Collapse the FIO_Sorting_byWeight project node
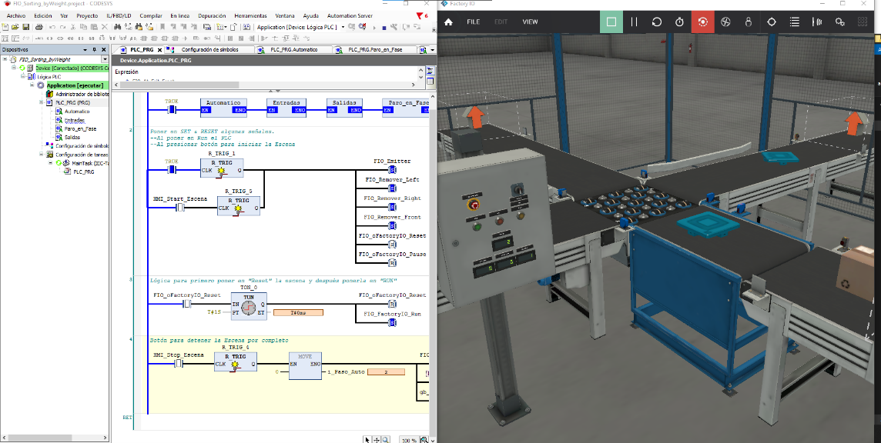 click(x=5, y=59)
